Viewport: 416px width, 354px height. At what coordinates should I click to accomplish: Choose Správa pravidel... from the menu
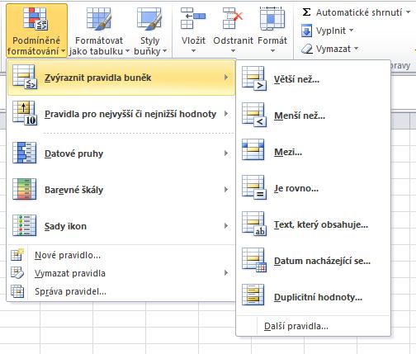click(x=121, y=291)
